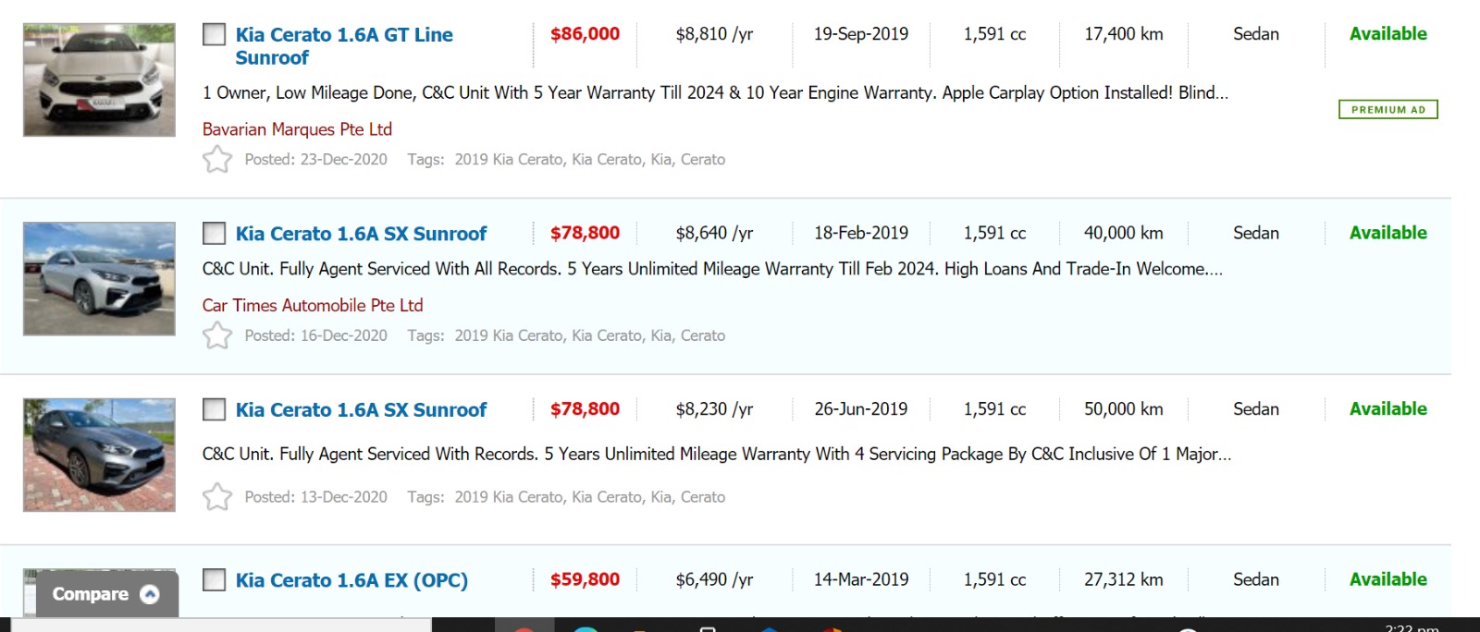Open the 18-Feb-2019 Cerato SX Sunroof title
Image resolution: width=1480 pixels, height=632 pixels.
[361, 234]
